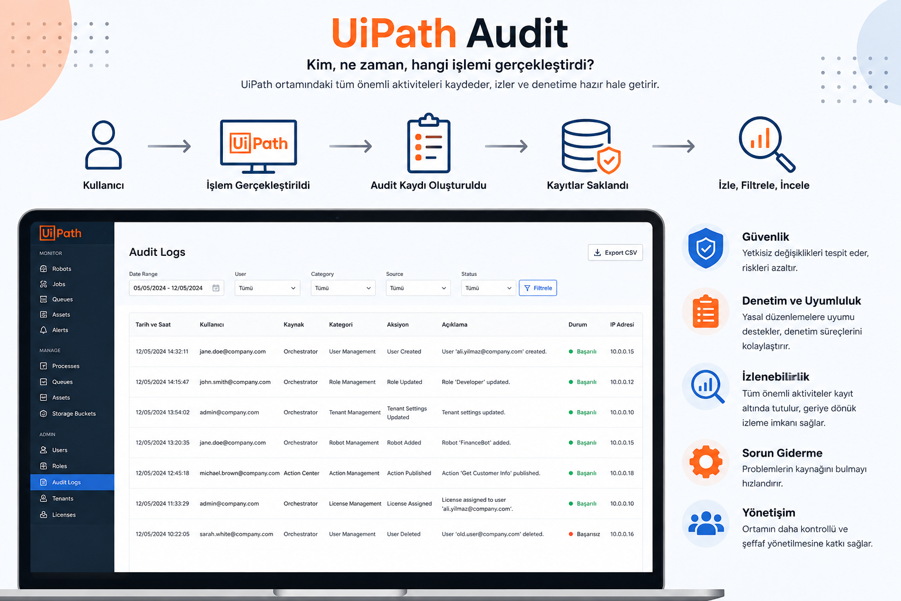Click the Tenant Settings Updated action cell
The height and width of the screenshot is (601, 901).
point(407,413)
